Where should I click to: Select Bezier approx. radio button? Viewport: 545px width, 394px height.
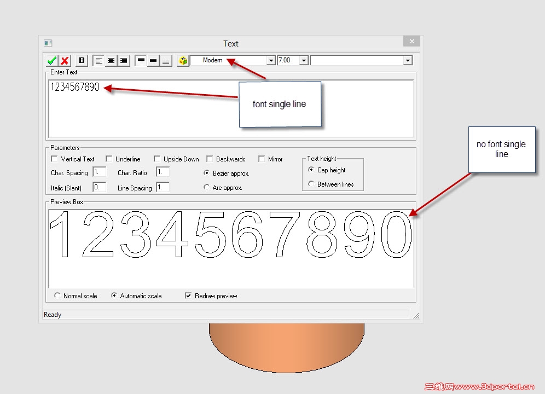click(x=206, y=173)
